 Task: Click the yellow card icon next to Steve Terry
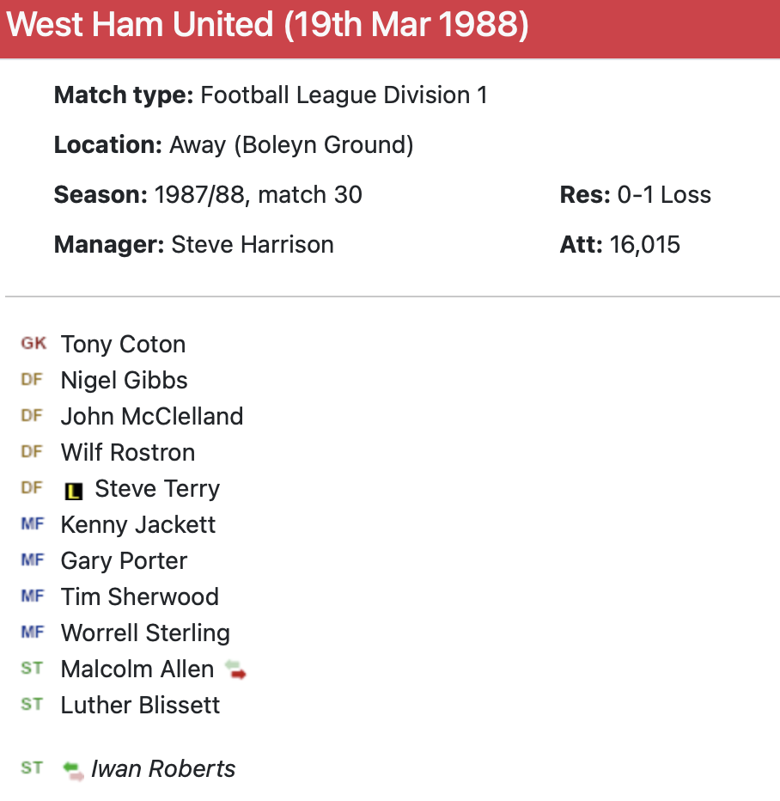click(75, 491)
